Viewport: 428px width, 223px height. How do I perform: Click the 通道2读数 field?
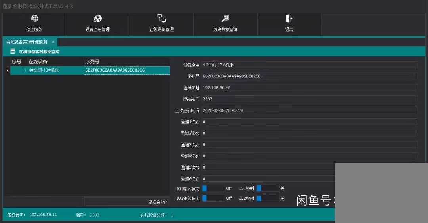point(310,133)
